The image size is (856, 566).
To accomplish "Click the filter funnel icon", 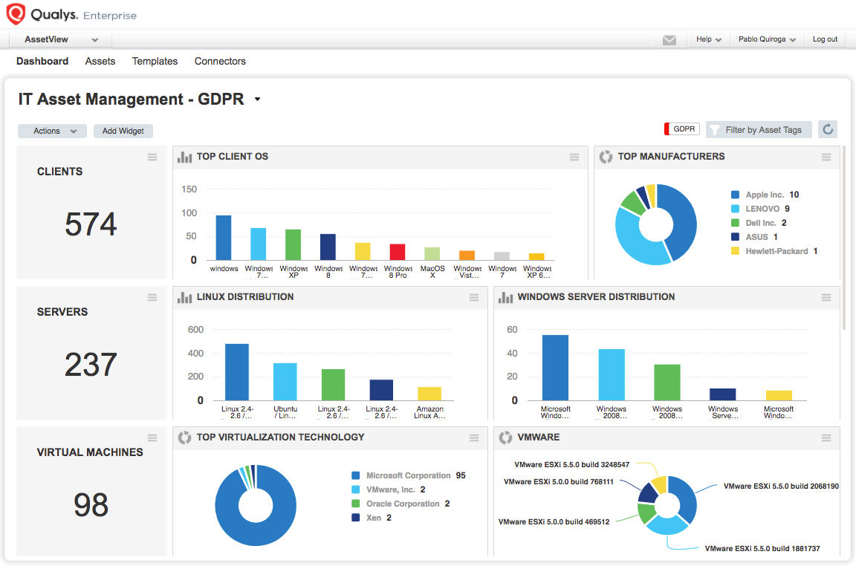I will (714, 130).
